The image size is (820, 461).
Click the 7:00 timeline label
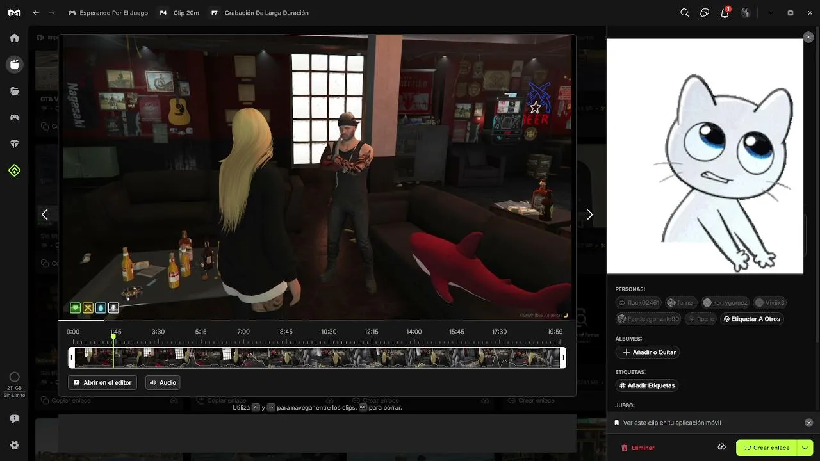click(x=243, y=332)
